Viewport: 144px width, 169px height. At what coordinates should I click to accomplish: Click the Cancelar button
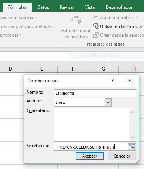tap(122, 156)
